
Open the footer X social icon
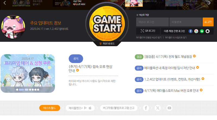[x=158, y=108]
